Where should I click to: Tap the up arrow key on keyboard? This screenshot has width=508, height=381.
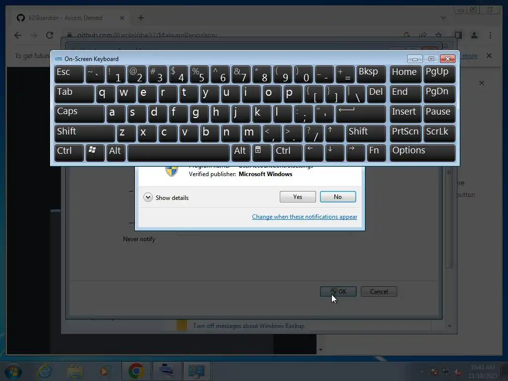[x=334, y=133]
